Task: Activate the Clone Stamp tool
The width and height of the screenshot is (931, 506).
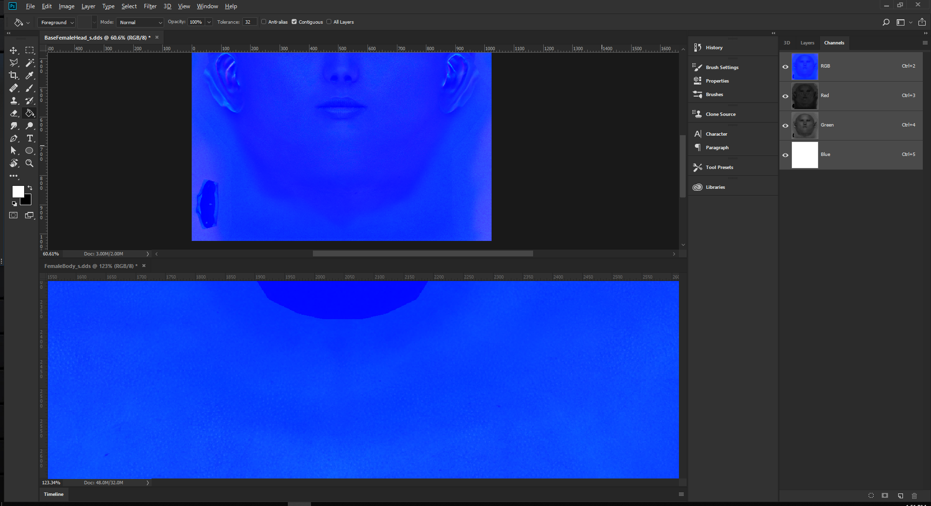Action: pyautogui.click(x=14, y=101)
